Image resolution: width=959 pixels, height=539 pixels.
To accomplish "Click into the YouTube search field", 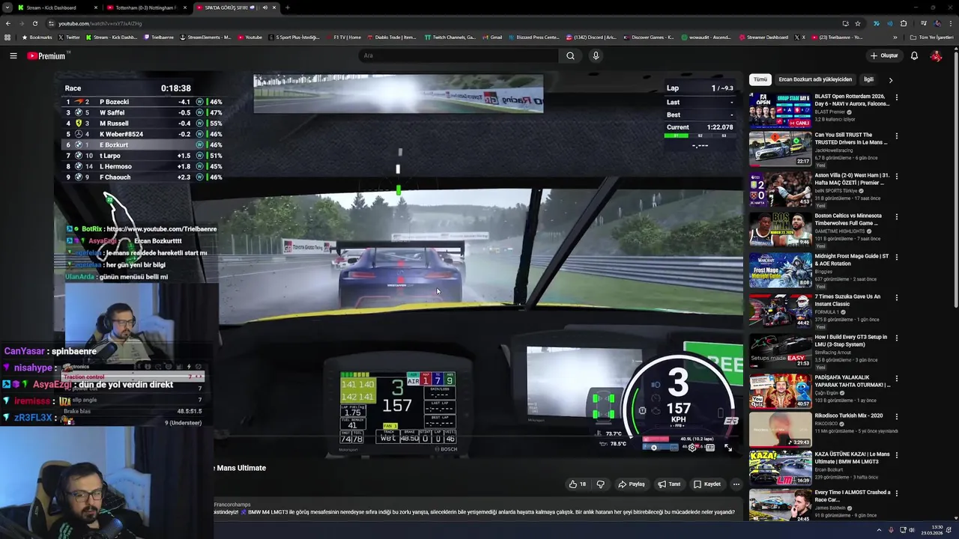I will pyautogui.click(x=457, y=55).
